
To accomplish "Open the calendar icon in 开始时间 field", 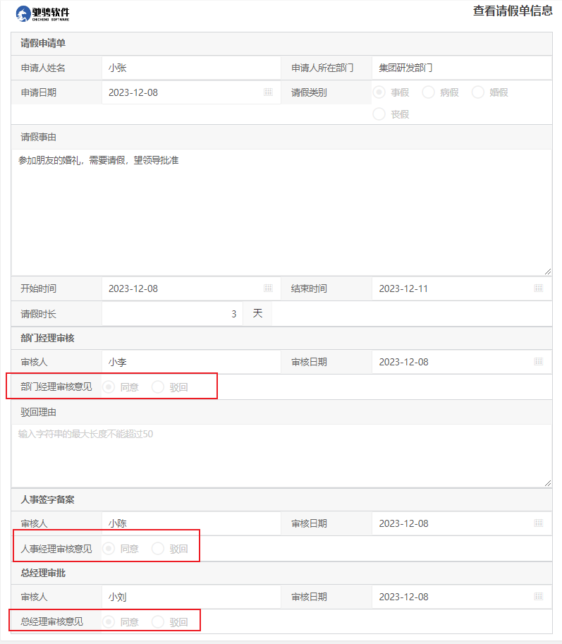I will pos(268,288).
